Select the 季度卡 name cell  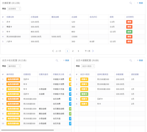9,27
